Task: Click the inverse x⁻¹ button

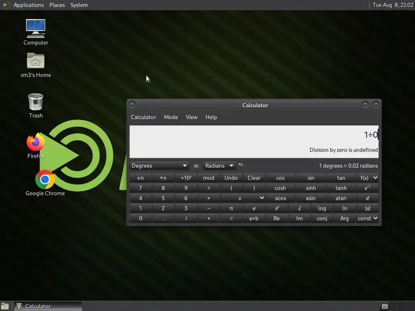Action: tap(367, 188)
